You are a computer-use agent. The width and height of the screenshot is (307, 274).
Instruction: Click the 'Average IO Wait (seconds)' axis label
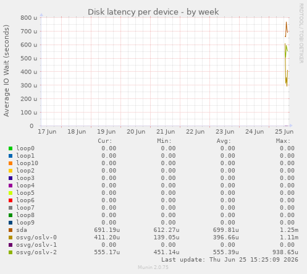(x=6, y=71)
